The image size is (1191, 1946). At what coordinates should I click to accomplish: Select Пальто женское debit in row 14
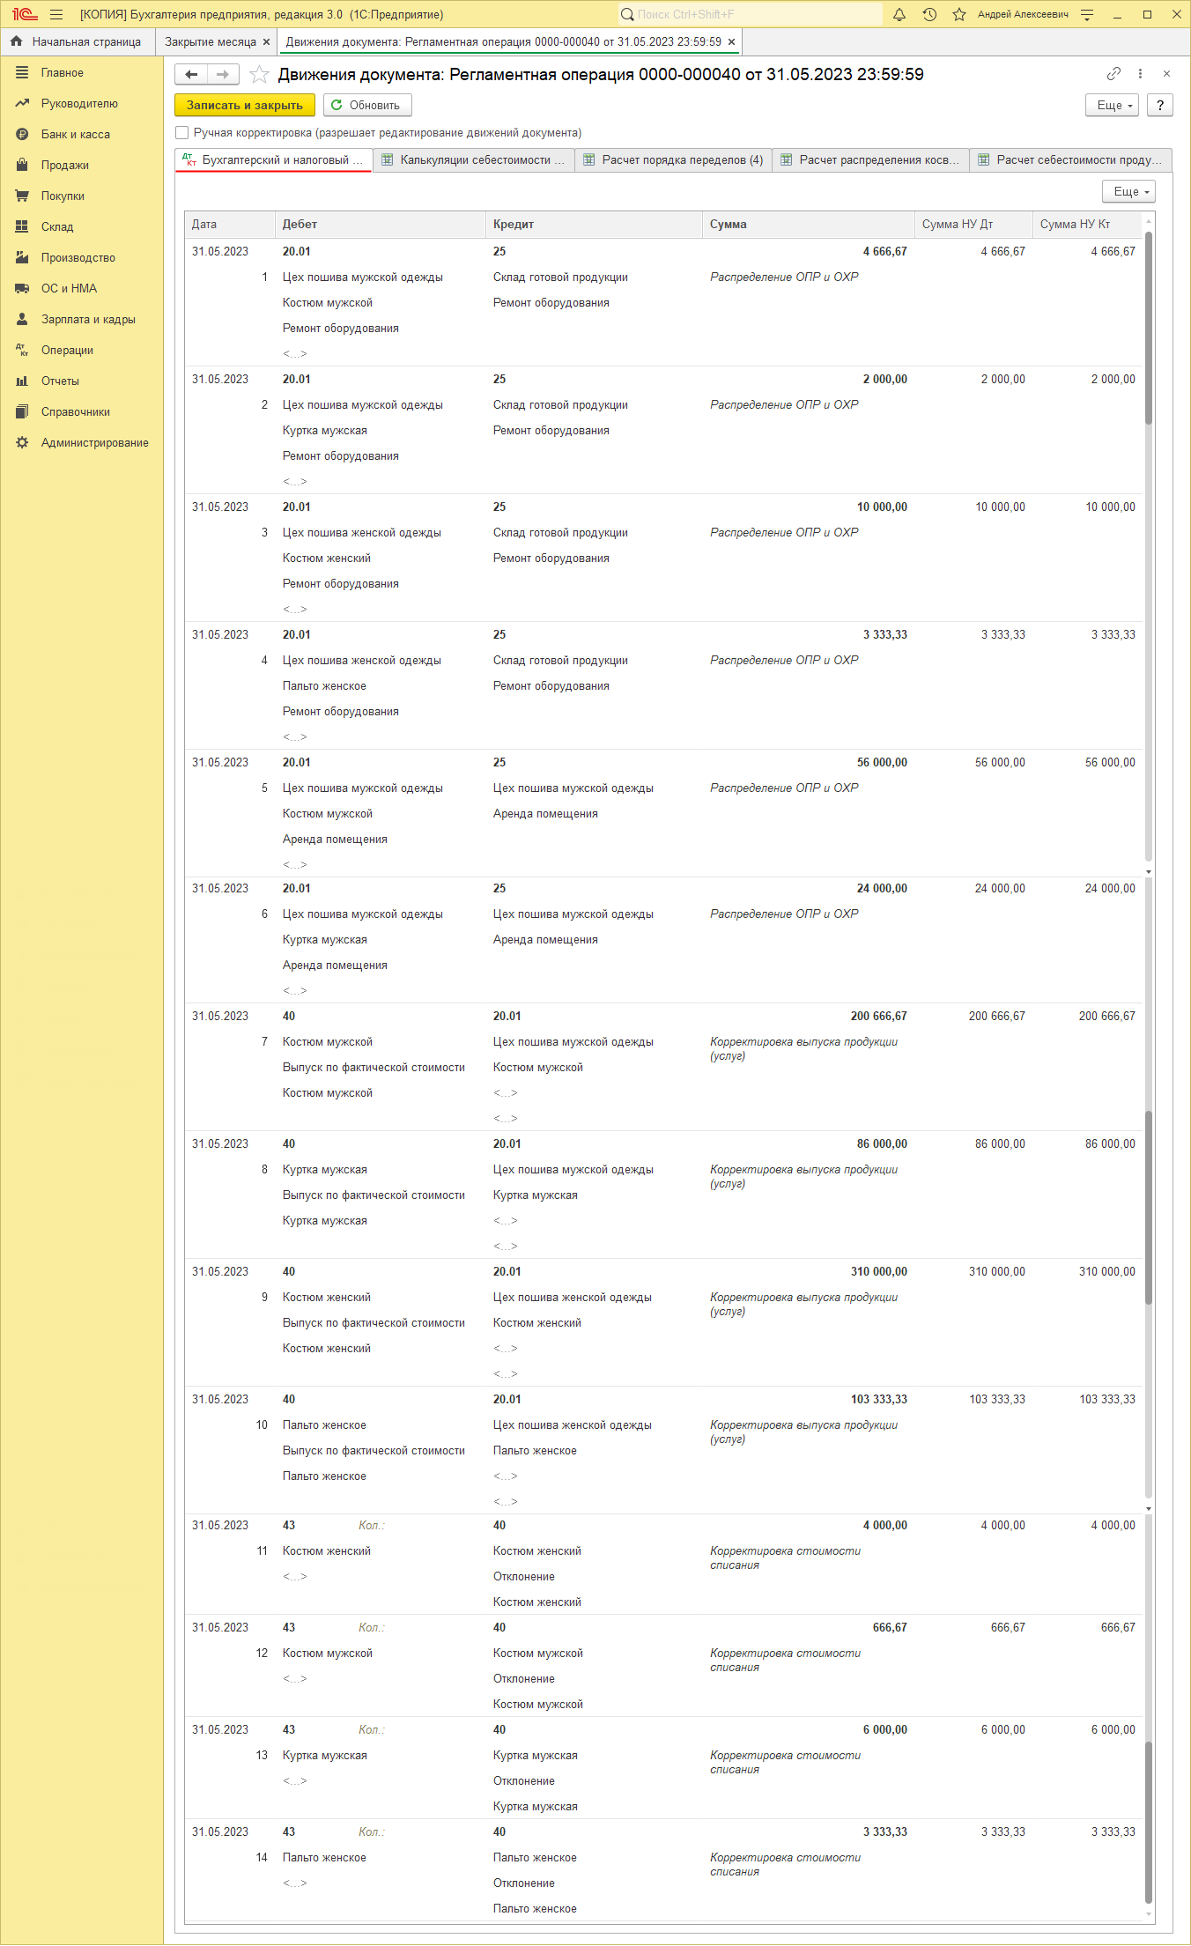coord(324,1858)
